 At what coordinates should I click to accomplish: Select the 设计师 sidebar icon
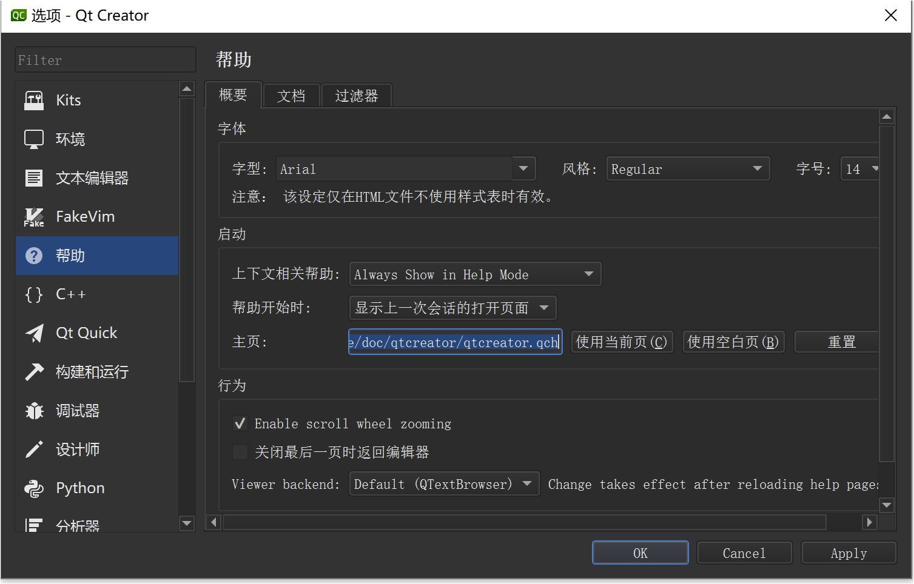point(34,449)
